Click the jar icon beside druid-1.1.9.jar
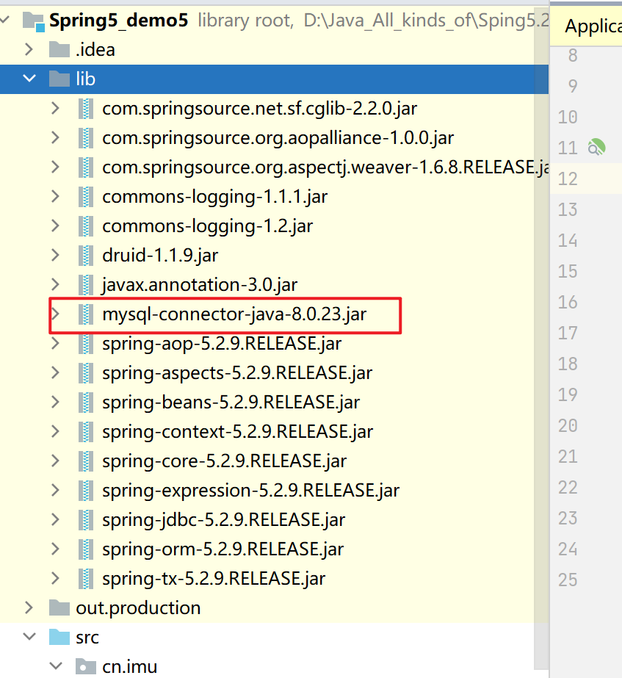Viewport: 622px width, 678px height. (x=86, y=255)
